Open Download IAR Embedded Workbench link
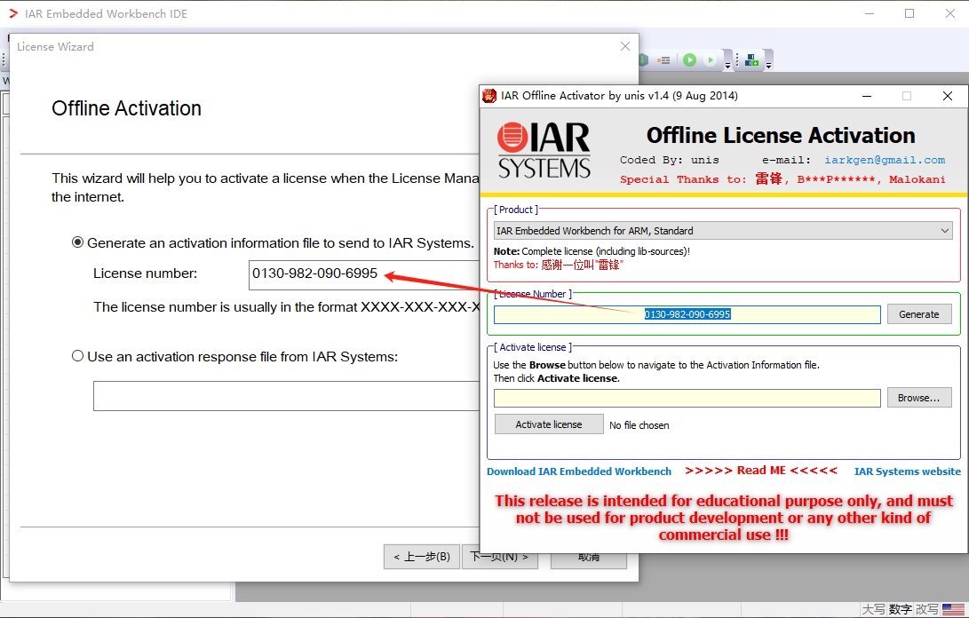This screenshot has height=618, width=969. coord(579,471)
